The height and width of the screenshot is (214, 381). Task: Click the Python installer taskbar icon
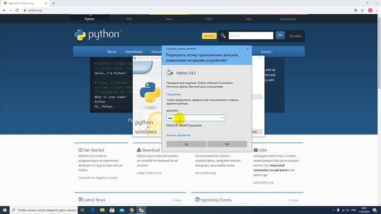[x=141, y=210]
